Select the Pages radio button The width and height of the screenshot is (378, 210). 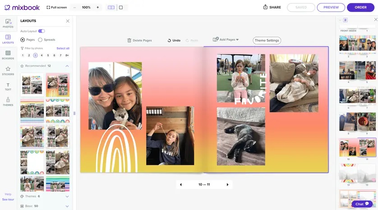(23, 40)
